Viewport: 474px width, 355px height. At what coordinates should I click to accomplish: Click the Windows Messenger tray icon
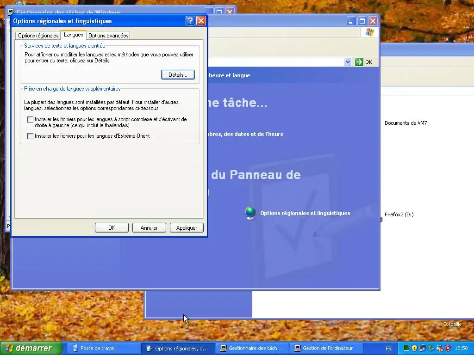(x=439, y=348)
